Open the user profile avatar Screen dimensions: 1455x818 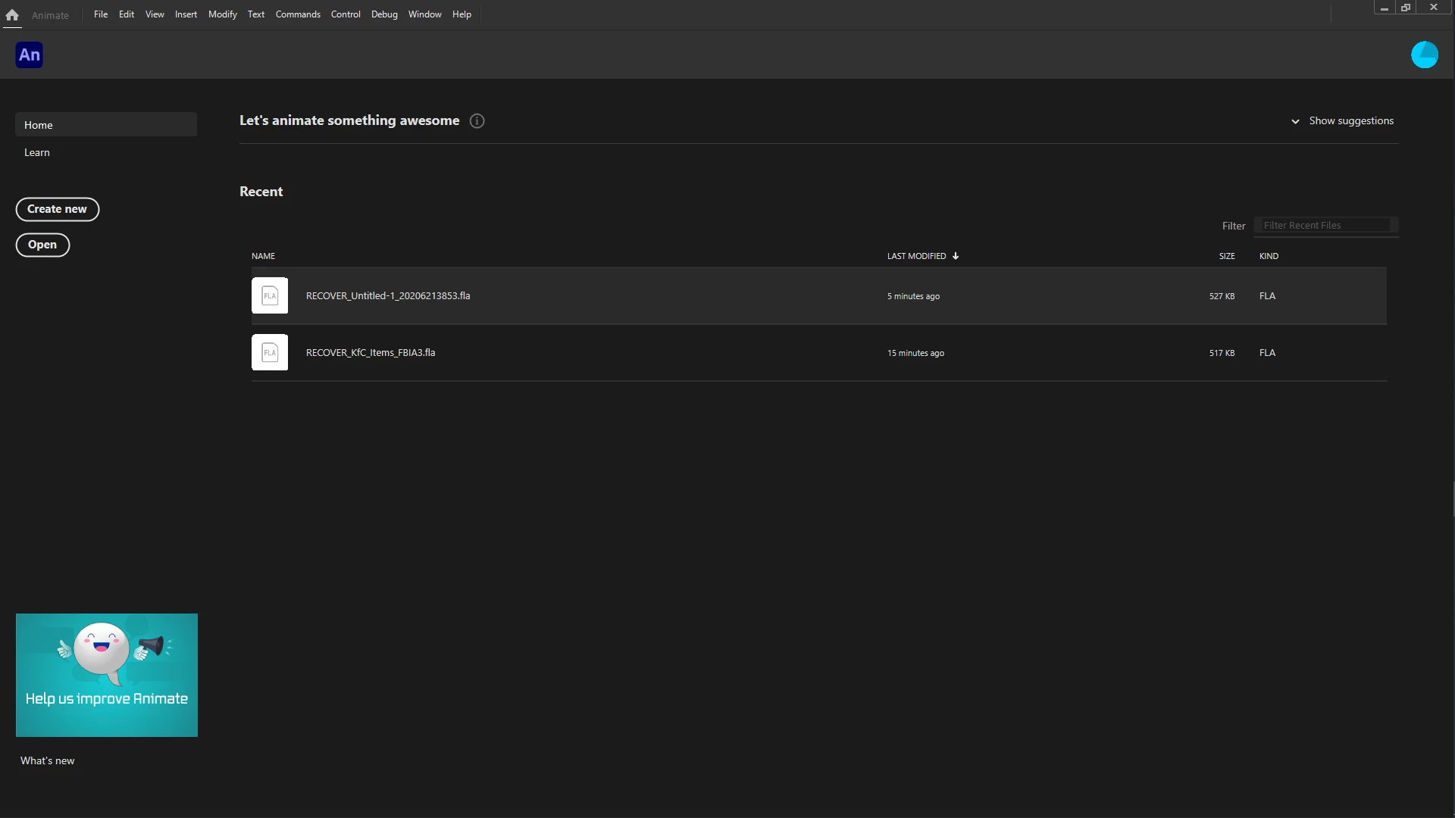(x=1424, y=55)
